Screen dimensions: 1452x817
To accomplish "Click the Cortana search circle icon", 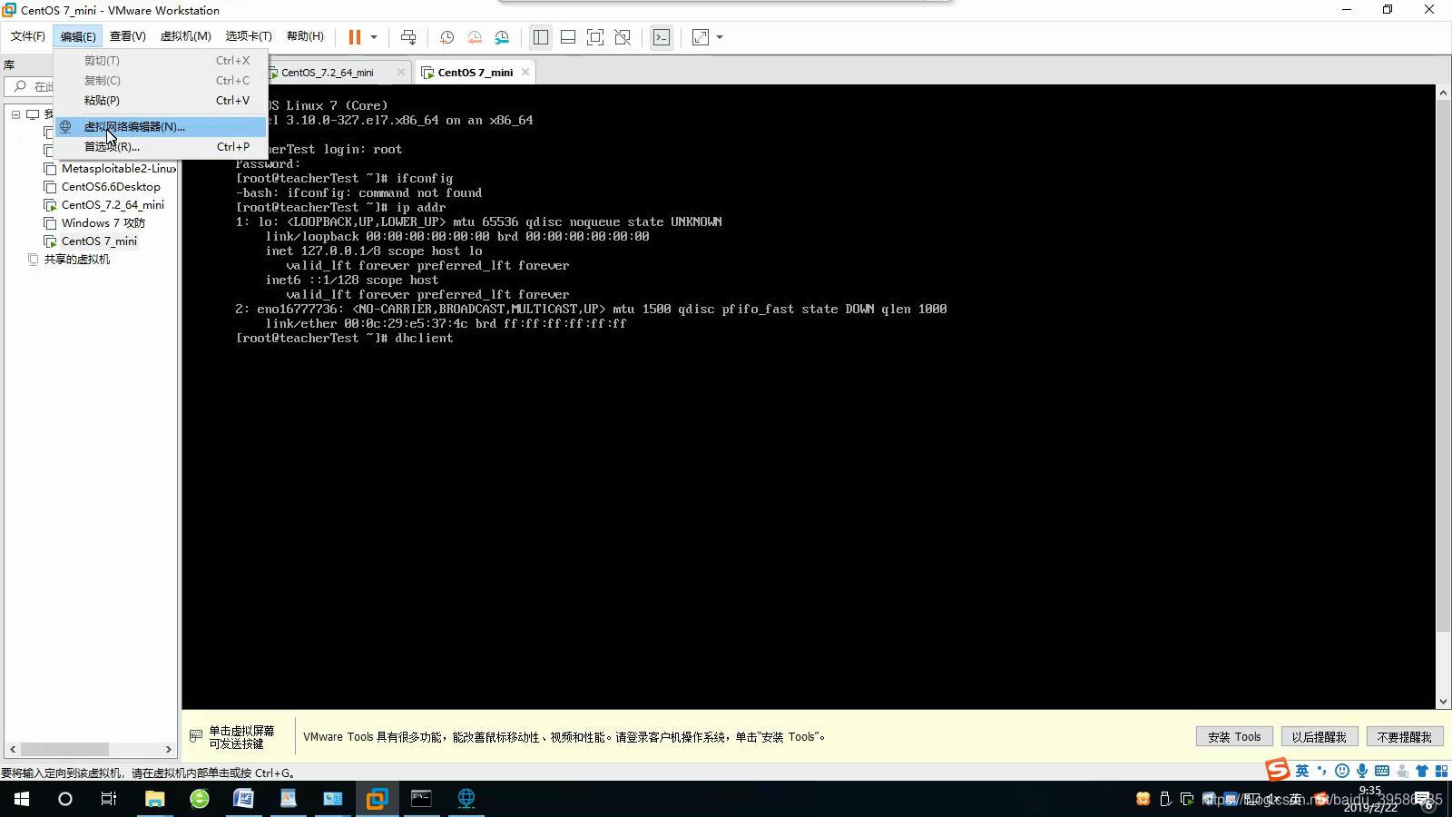I will pos(65,799).
